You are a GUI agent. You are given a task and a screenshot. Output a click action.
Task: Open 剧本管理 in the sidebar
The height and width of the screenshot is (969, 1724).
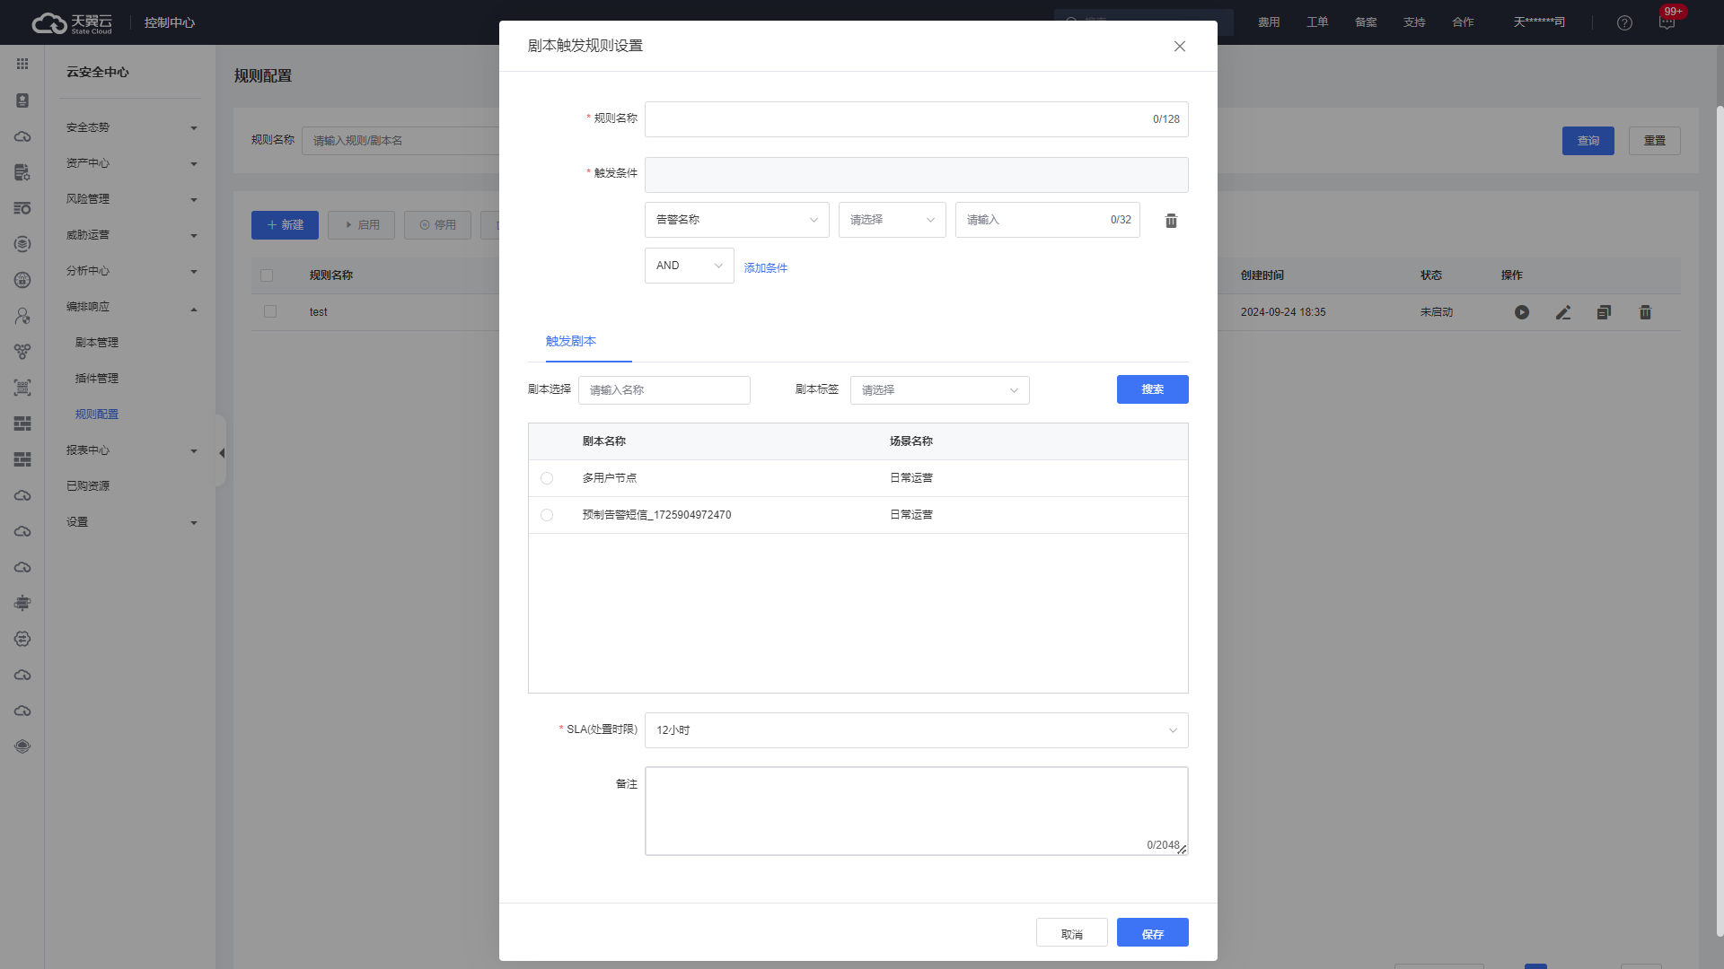pyautogui.click(x=97, y=343)
